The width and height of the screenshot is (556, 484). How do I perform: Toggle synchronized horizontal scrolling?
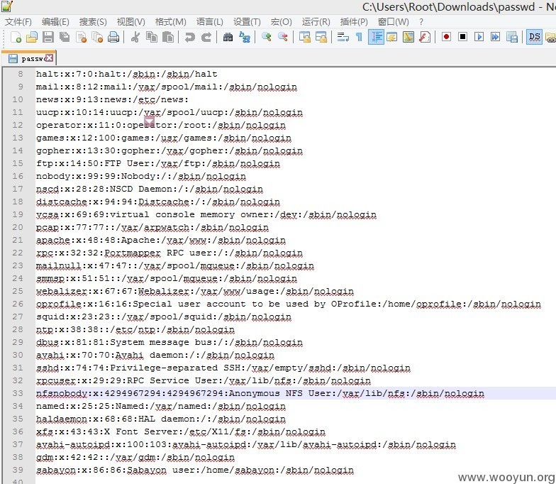[321, 37]
